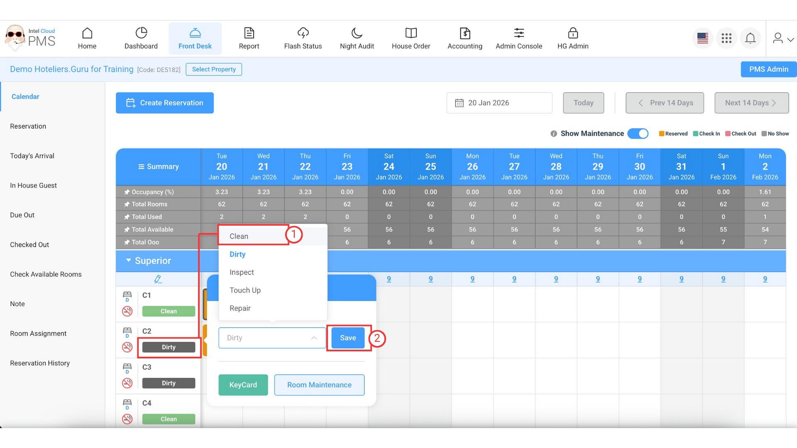
Task: Click the US flag language icon
Action: (703, 39)
